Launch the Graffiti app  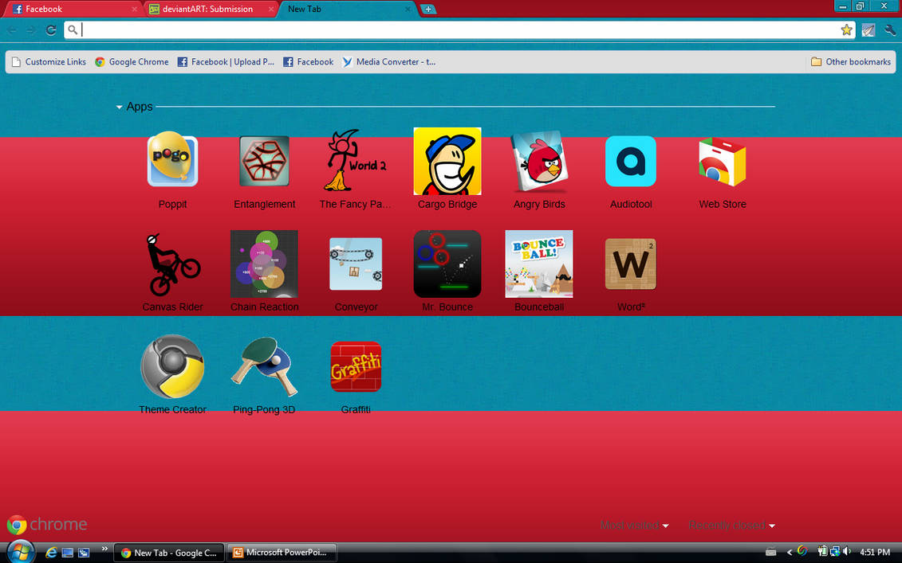[x=356, y=366]
